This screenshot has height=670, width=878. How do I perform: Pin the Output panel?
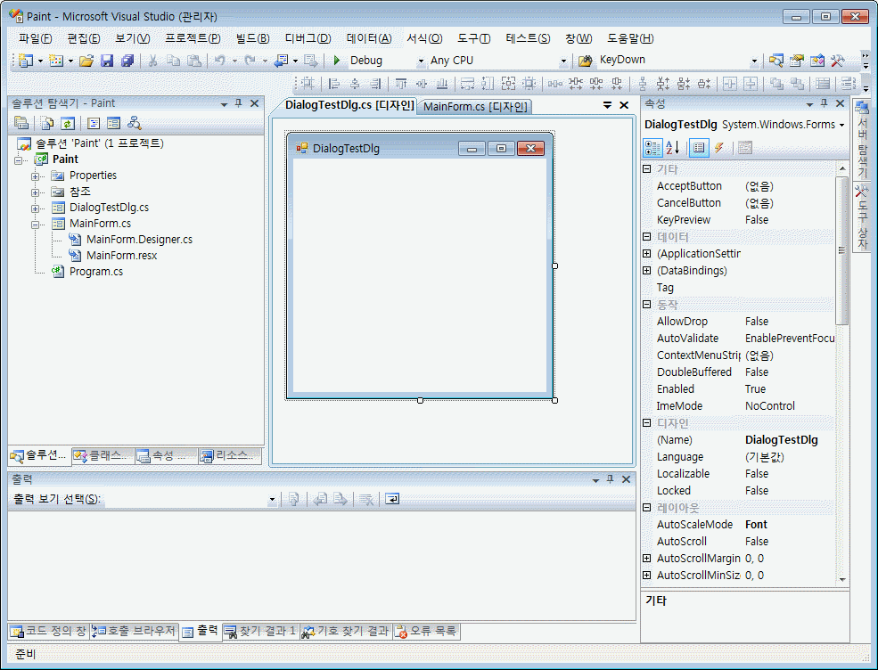(611, 479)
